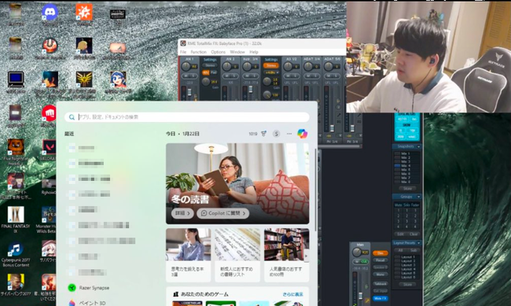
Task: Open the Copilot icon in search panel
Action: coord(302,134)
